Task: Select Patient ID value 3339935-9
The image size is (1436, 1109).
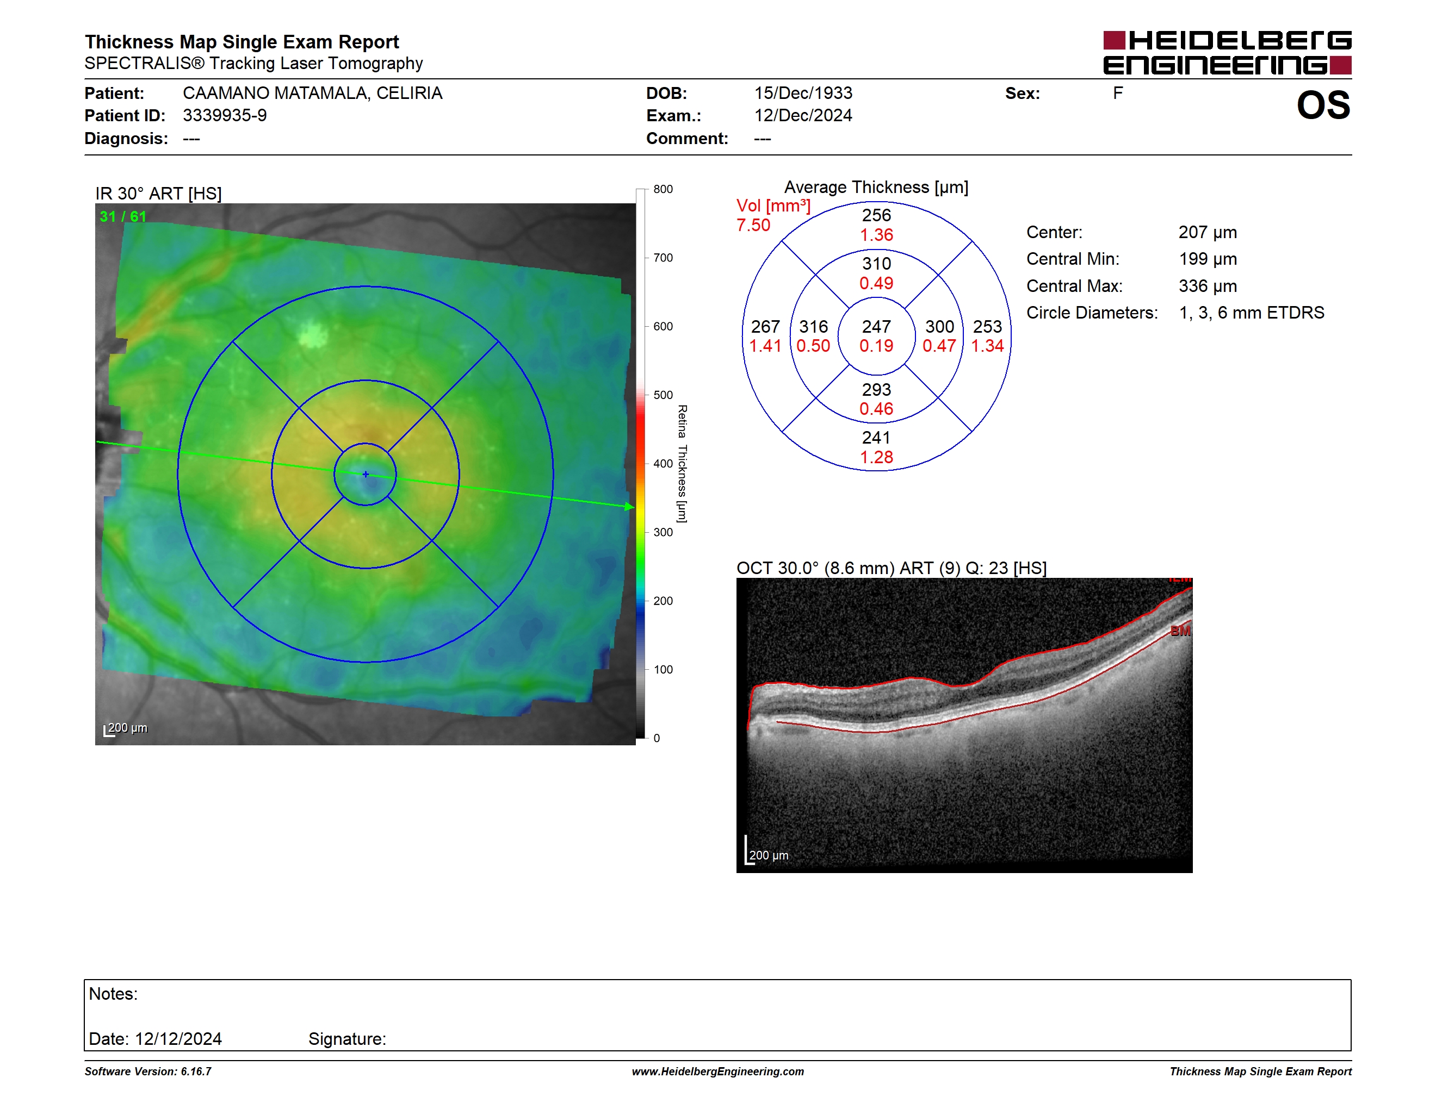Action: (x=225, y=116)
